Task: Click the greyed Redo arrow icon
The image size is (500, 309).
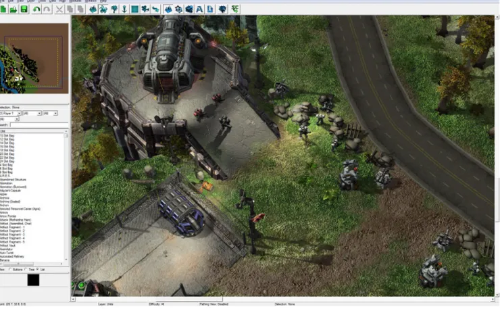Action: [47, 9]
